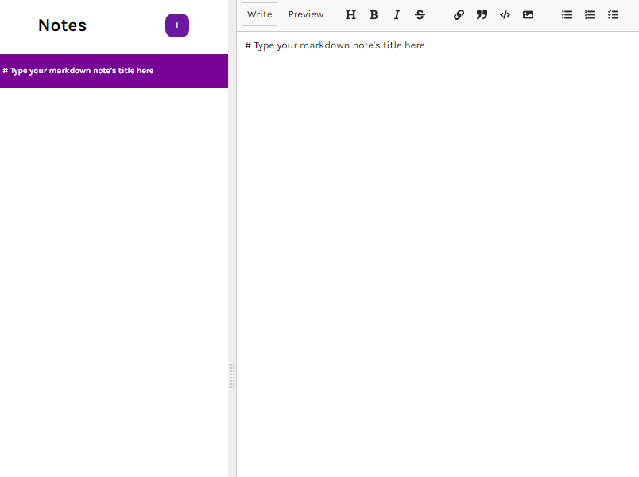Click the toolbar separator area near the link icon
The image size is (639, 477).
pyautogui.click(x=440, y=14)
